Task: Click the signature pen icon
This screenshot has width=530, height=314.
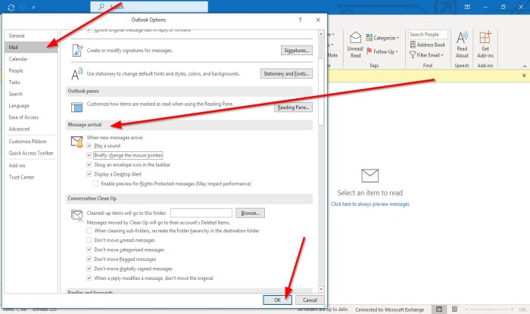Action: (77, 50)
